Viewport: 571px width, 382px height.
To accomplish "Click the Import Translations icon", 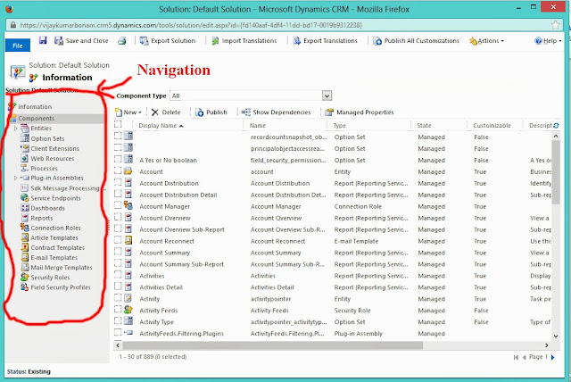I will [x=215, y=41].
